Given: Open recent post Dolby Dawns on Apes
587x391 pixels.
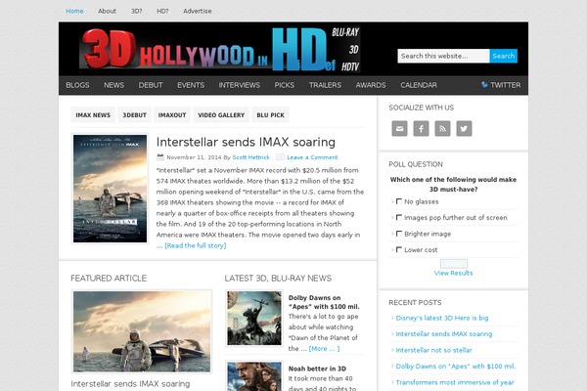Looking at the screenshot, I should (x=456, y=367).
